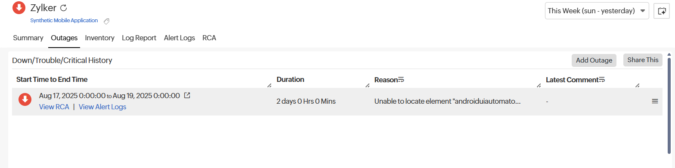Toggle text wrap icon beside Reason header
Image resolution: width=675 pixels, height=168 pixels.
click(x=401, y=80)
